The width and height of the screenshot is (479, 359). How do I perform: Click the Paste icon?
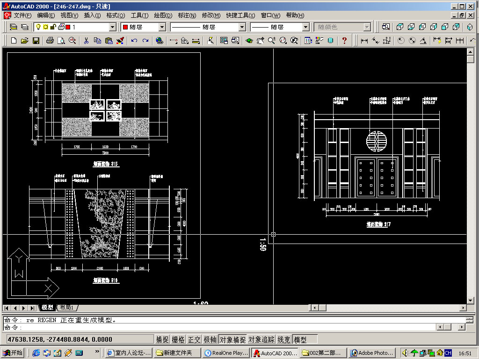(109, 40)
